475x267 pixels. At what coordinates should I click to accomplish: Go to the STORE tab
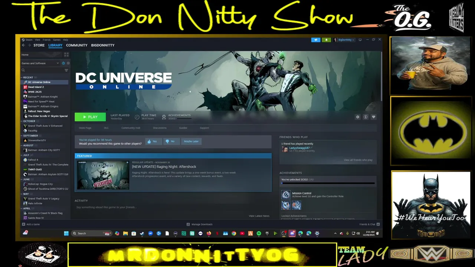click(x=39, y=45)
